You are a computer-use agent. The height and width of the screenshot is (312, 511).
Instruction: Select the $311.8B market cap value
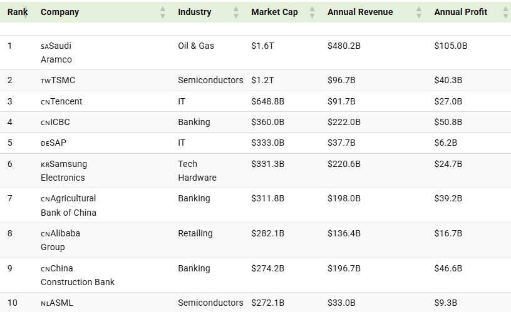[x=268, y=198]
